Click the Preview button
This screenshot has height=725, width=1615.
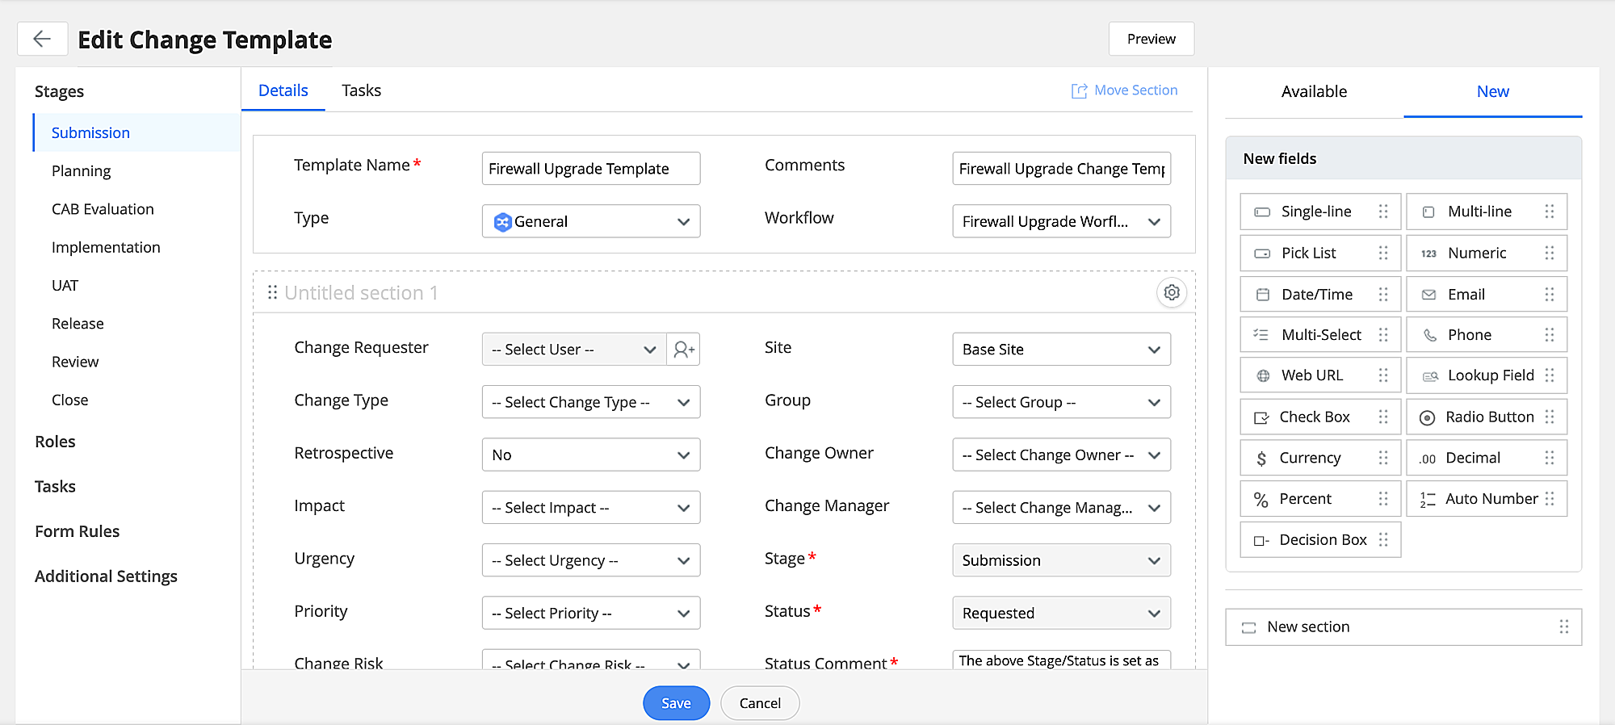[1151, 39]
